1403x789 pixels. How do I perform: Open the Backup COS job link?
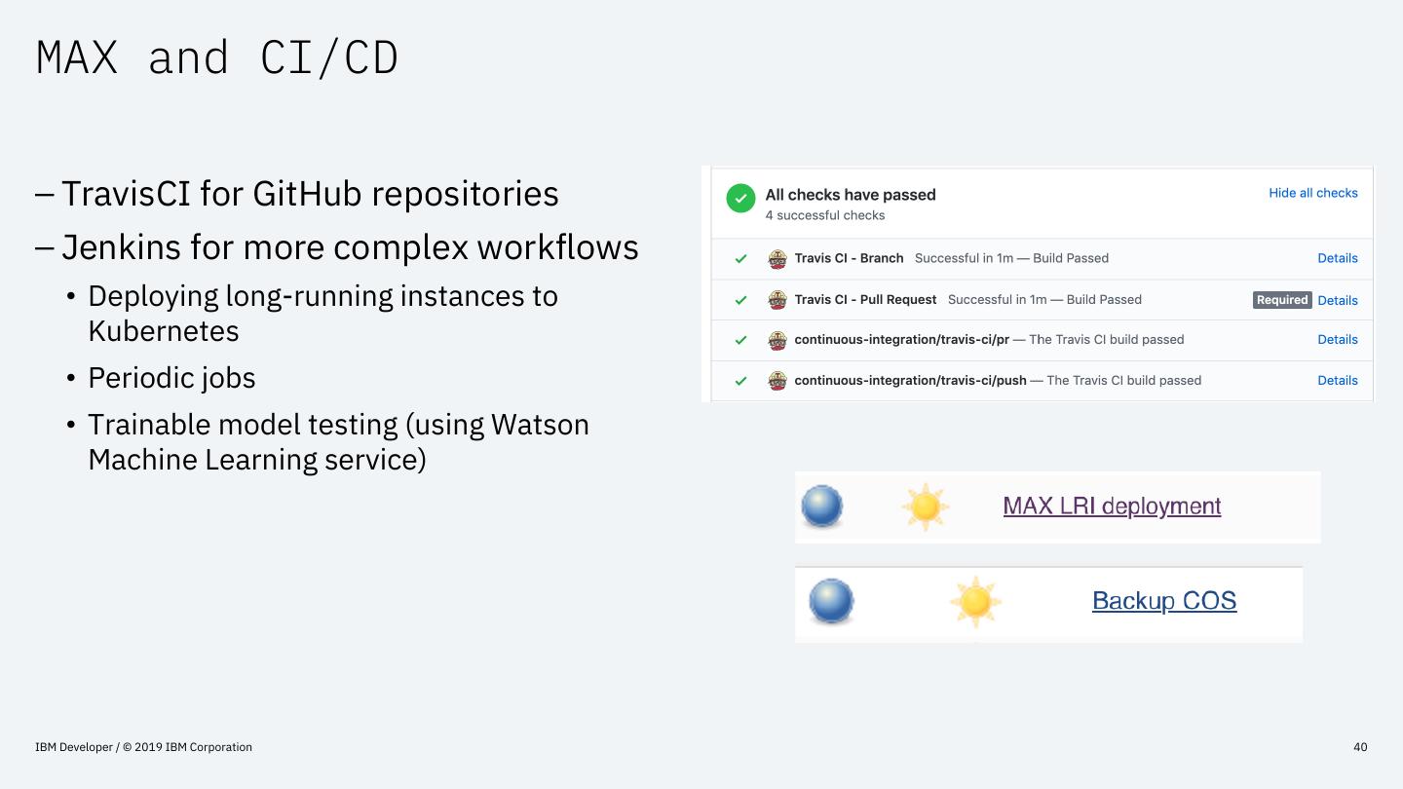[1164, 601]
